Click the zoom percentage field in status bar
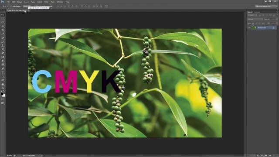The width and height of the screenshot is (279, 157). [9, 156]
